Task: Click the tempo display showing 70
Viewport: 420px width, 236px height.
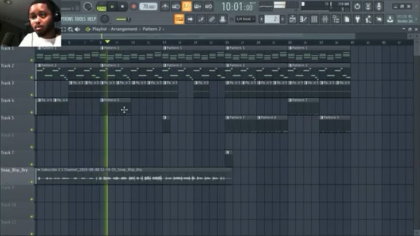Action: click(x=148, y=6)
